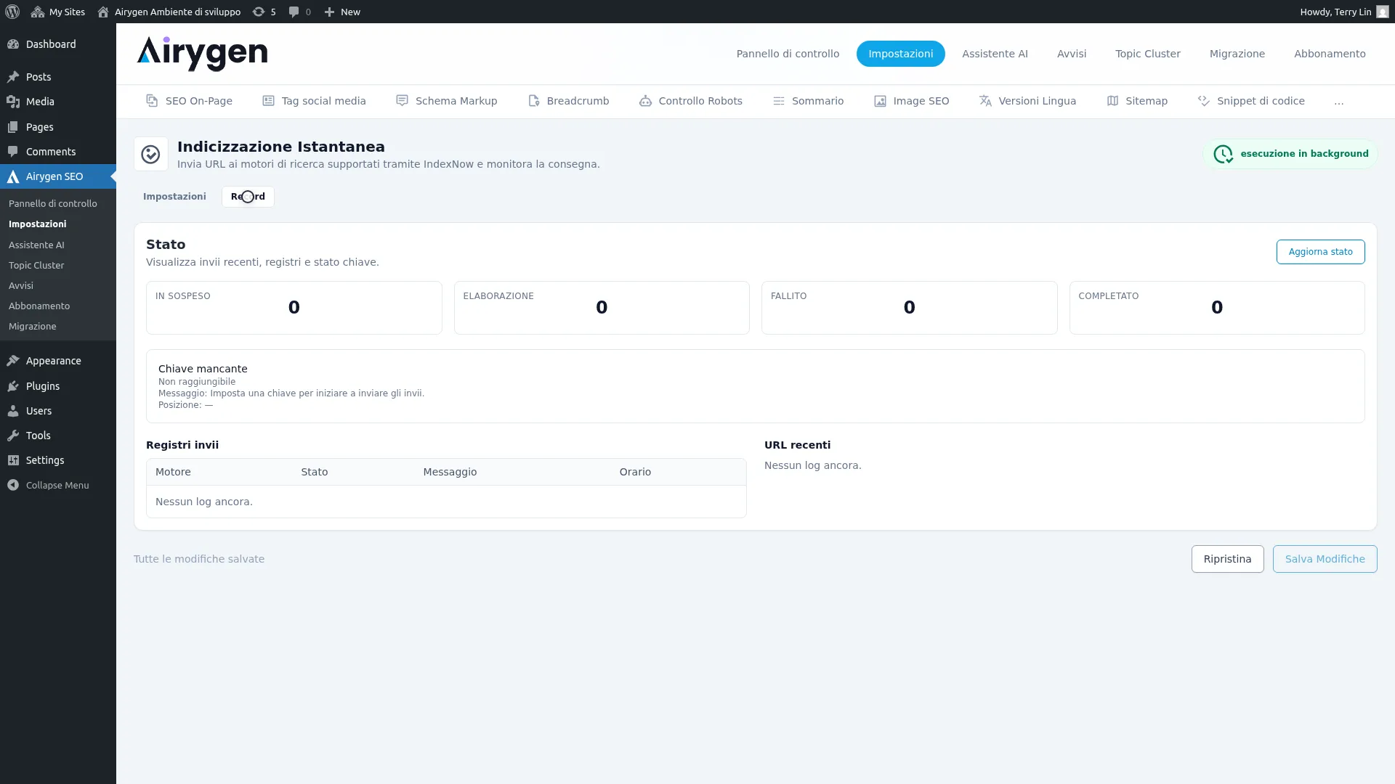1395x784 pixels.
Task: Open the 5 pending updates icon
Action: point(264,12)
